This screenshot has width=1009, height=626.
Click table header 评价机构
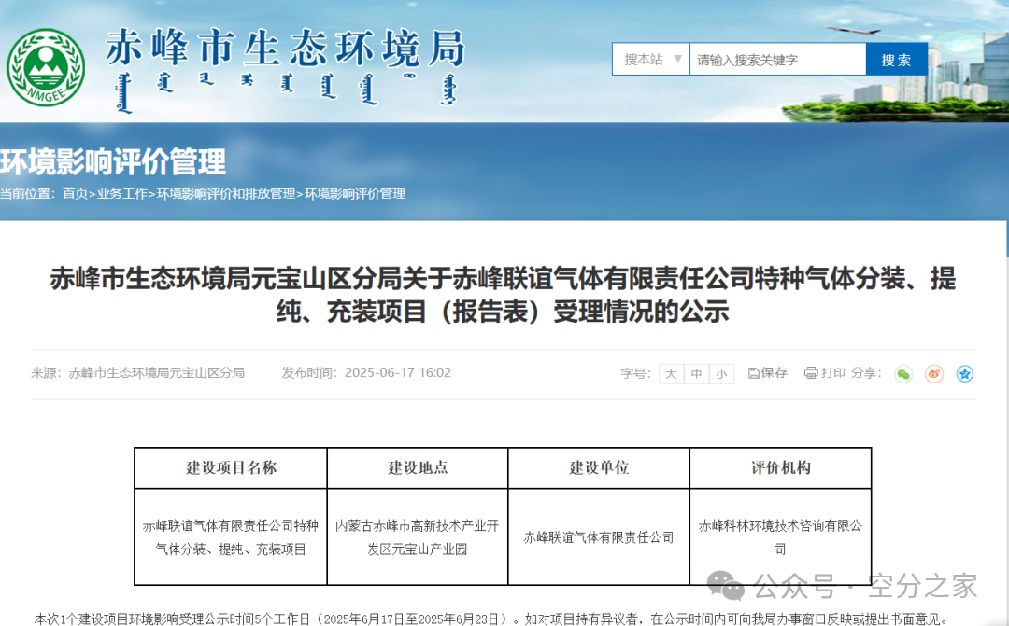click(x=780, y=468)
